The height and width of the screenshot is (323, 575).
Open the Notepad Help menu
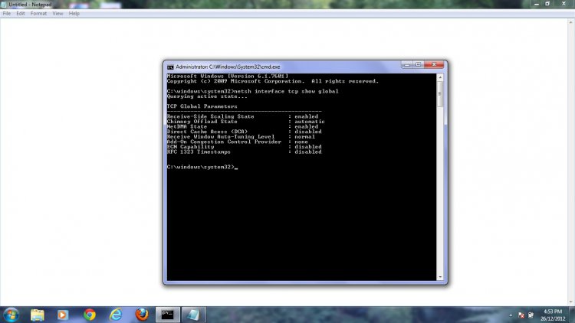point(74,14)
